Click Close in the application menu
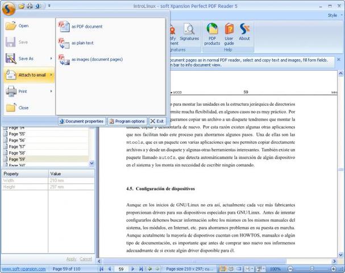 pos(29,107)
